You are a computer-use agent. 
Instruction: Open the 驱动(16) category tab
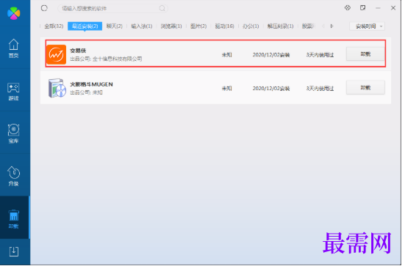224,26
